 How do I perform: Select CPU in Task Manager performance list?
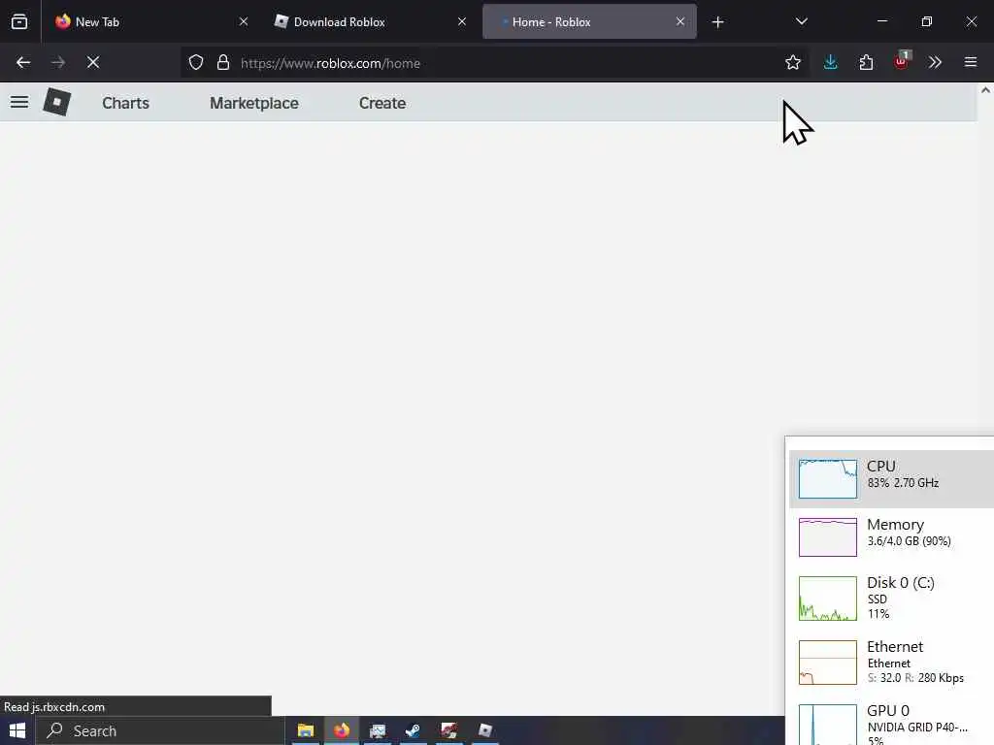click(891, 479)
